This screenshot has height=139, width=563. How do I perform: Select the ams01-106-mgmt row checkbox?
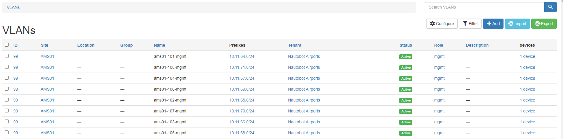[7, 89]
